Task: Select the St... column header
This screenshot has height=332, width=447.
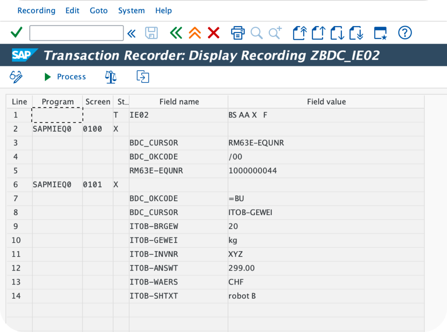Action: click(121, 102)
